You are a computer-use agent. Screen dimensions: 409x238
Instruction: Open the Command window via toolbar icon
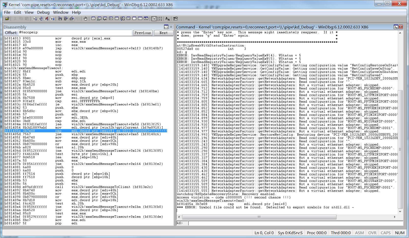[x=93, y=19]
